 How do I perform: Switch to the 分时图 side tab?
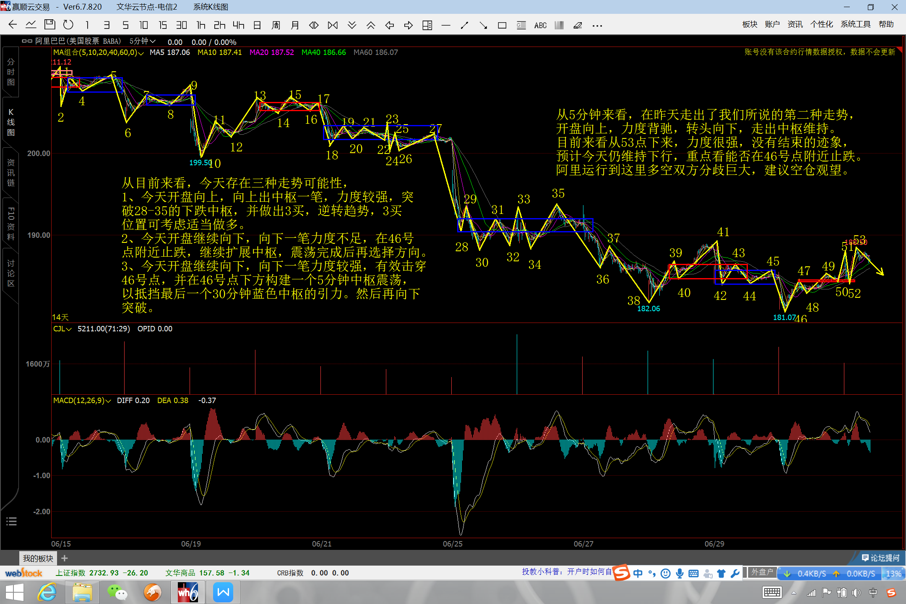coord(11,72)
